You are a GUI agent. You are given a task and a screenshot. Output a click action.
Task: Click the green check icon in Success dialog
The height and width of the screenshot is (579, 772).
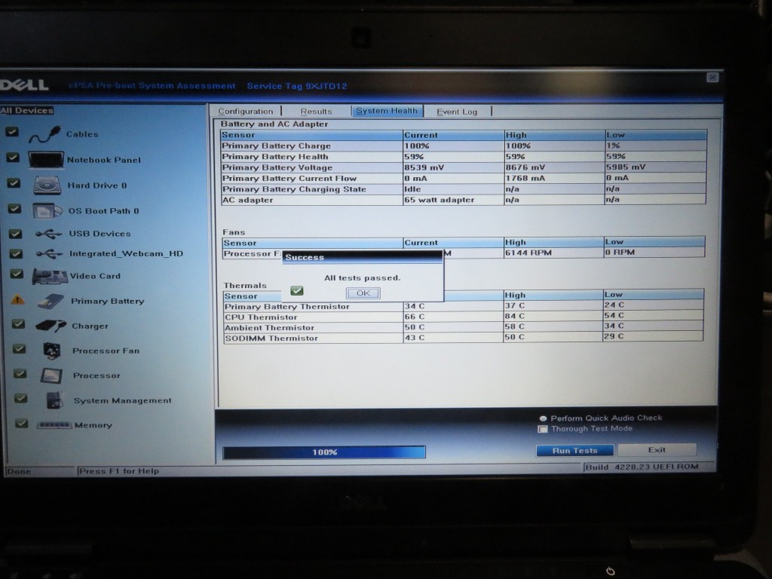tap(297, 291)
